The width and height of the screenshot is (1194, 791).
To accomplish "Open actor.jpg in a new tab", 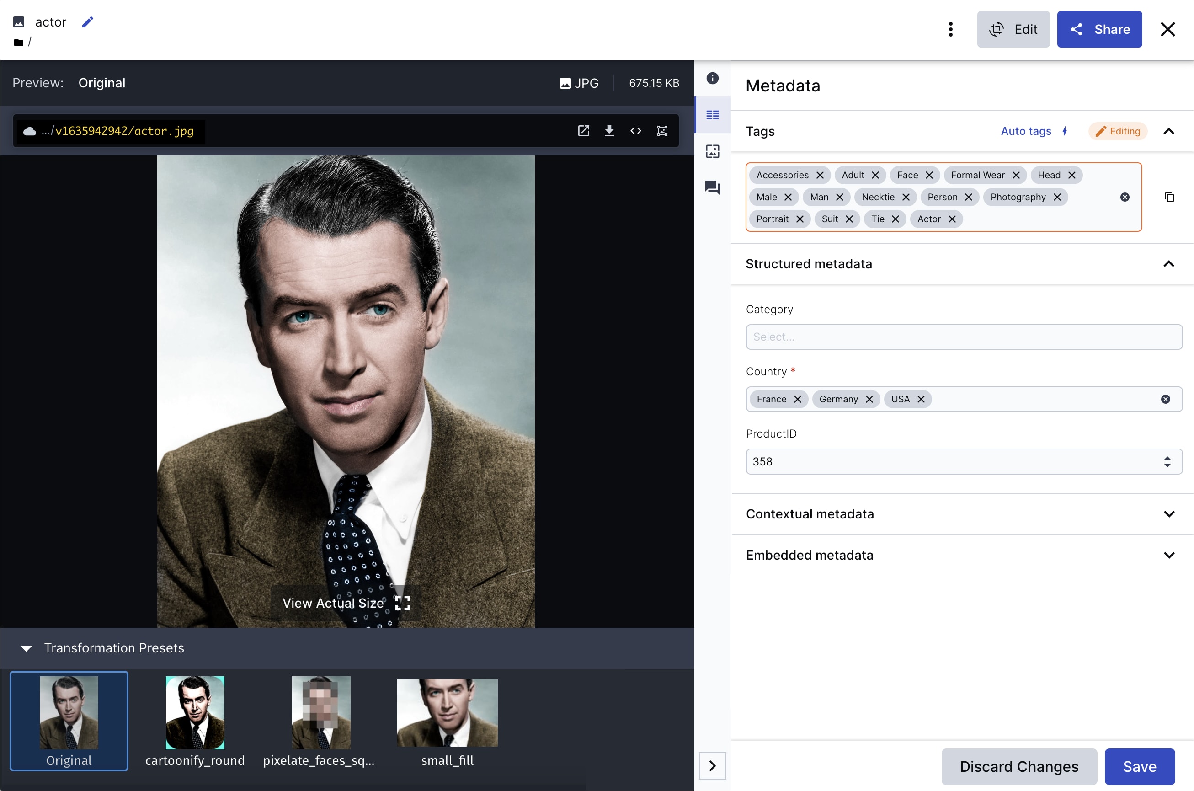I will [x=583, y=131].
